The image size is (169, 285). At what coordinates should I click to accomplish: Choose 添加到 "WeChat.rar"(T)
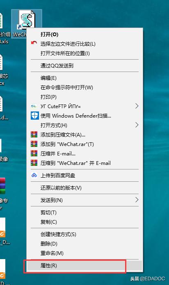(x=84, y=144)
